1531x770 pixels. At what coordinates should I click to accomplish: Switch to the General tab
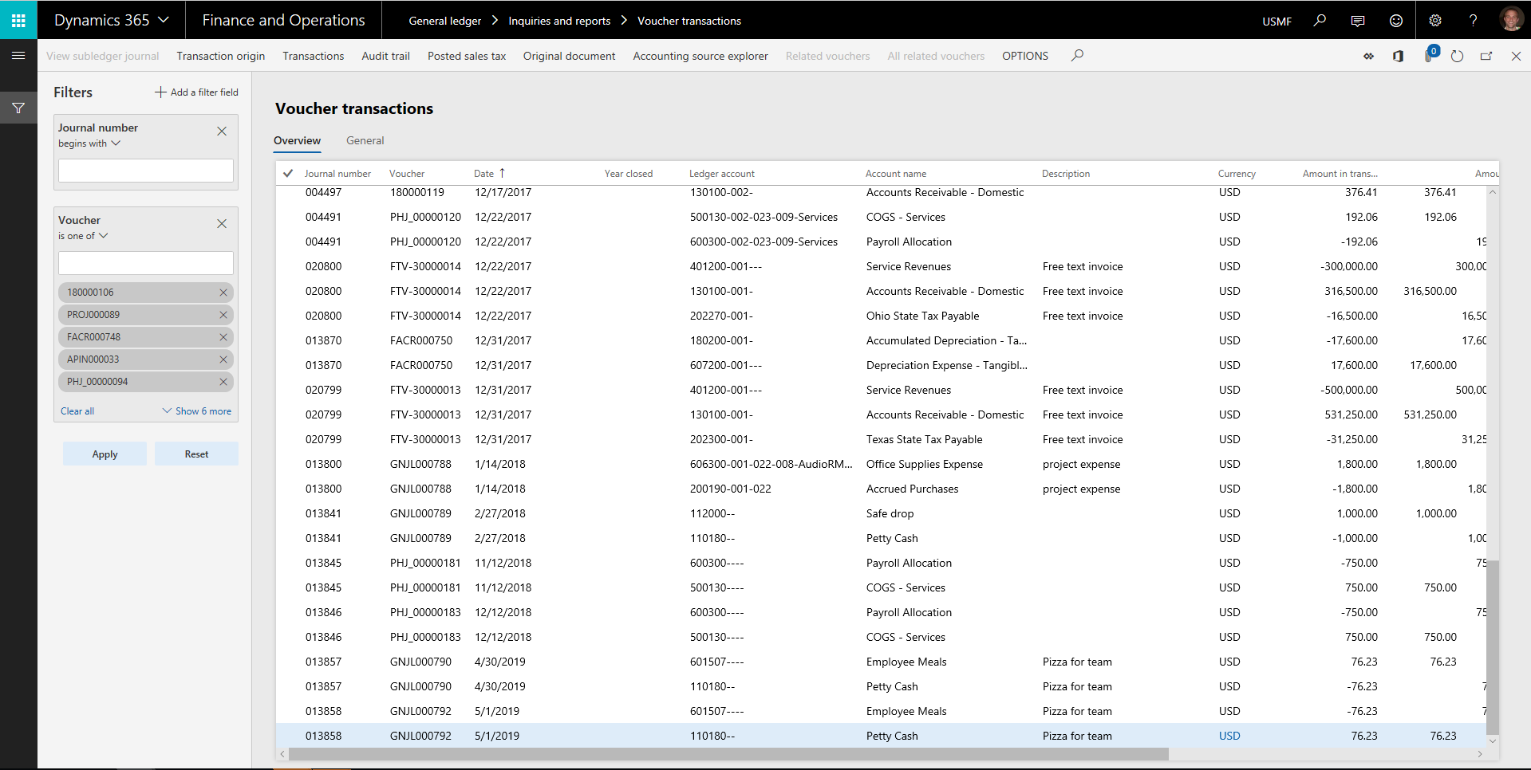point(365,140)
